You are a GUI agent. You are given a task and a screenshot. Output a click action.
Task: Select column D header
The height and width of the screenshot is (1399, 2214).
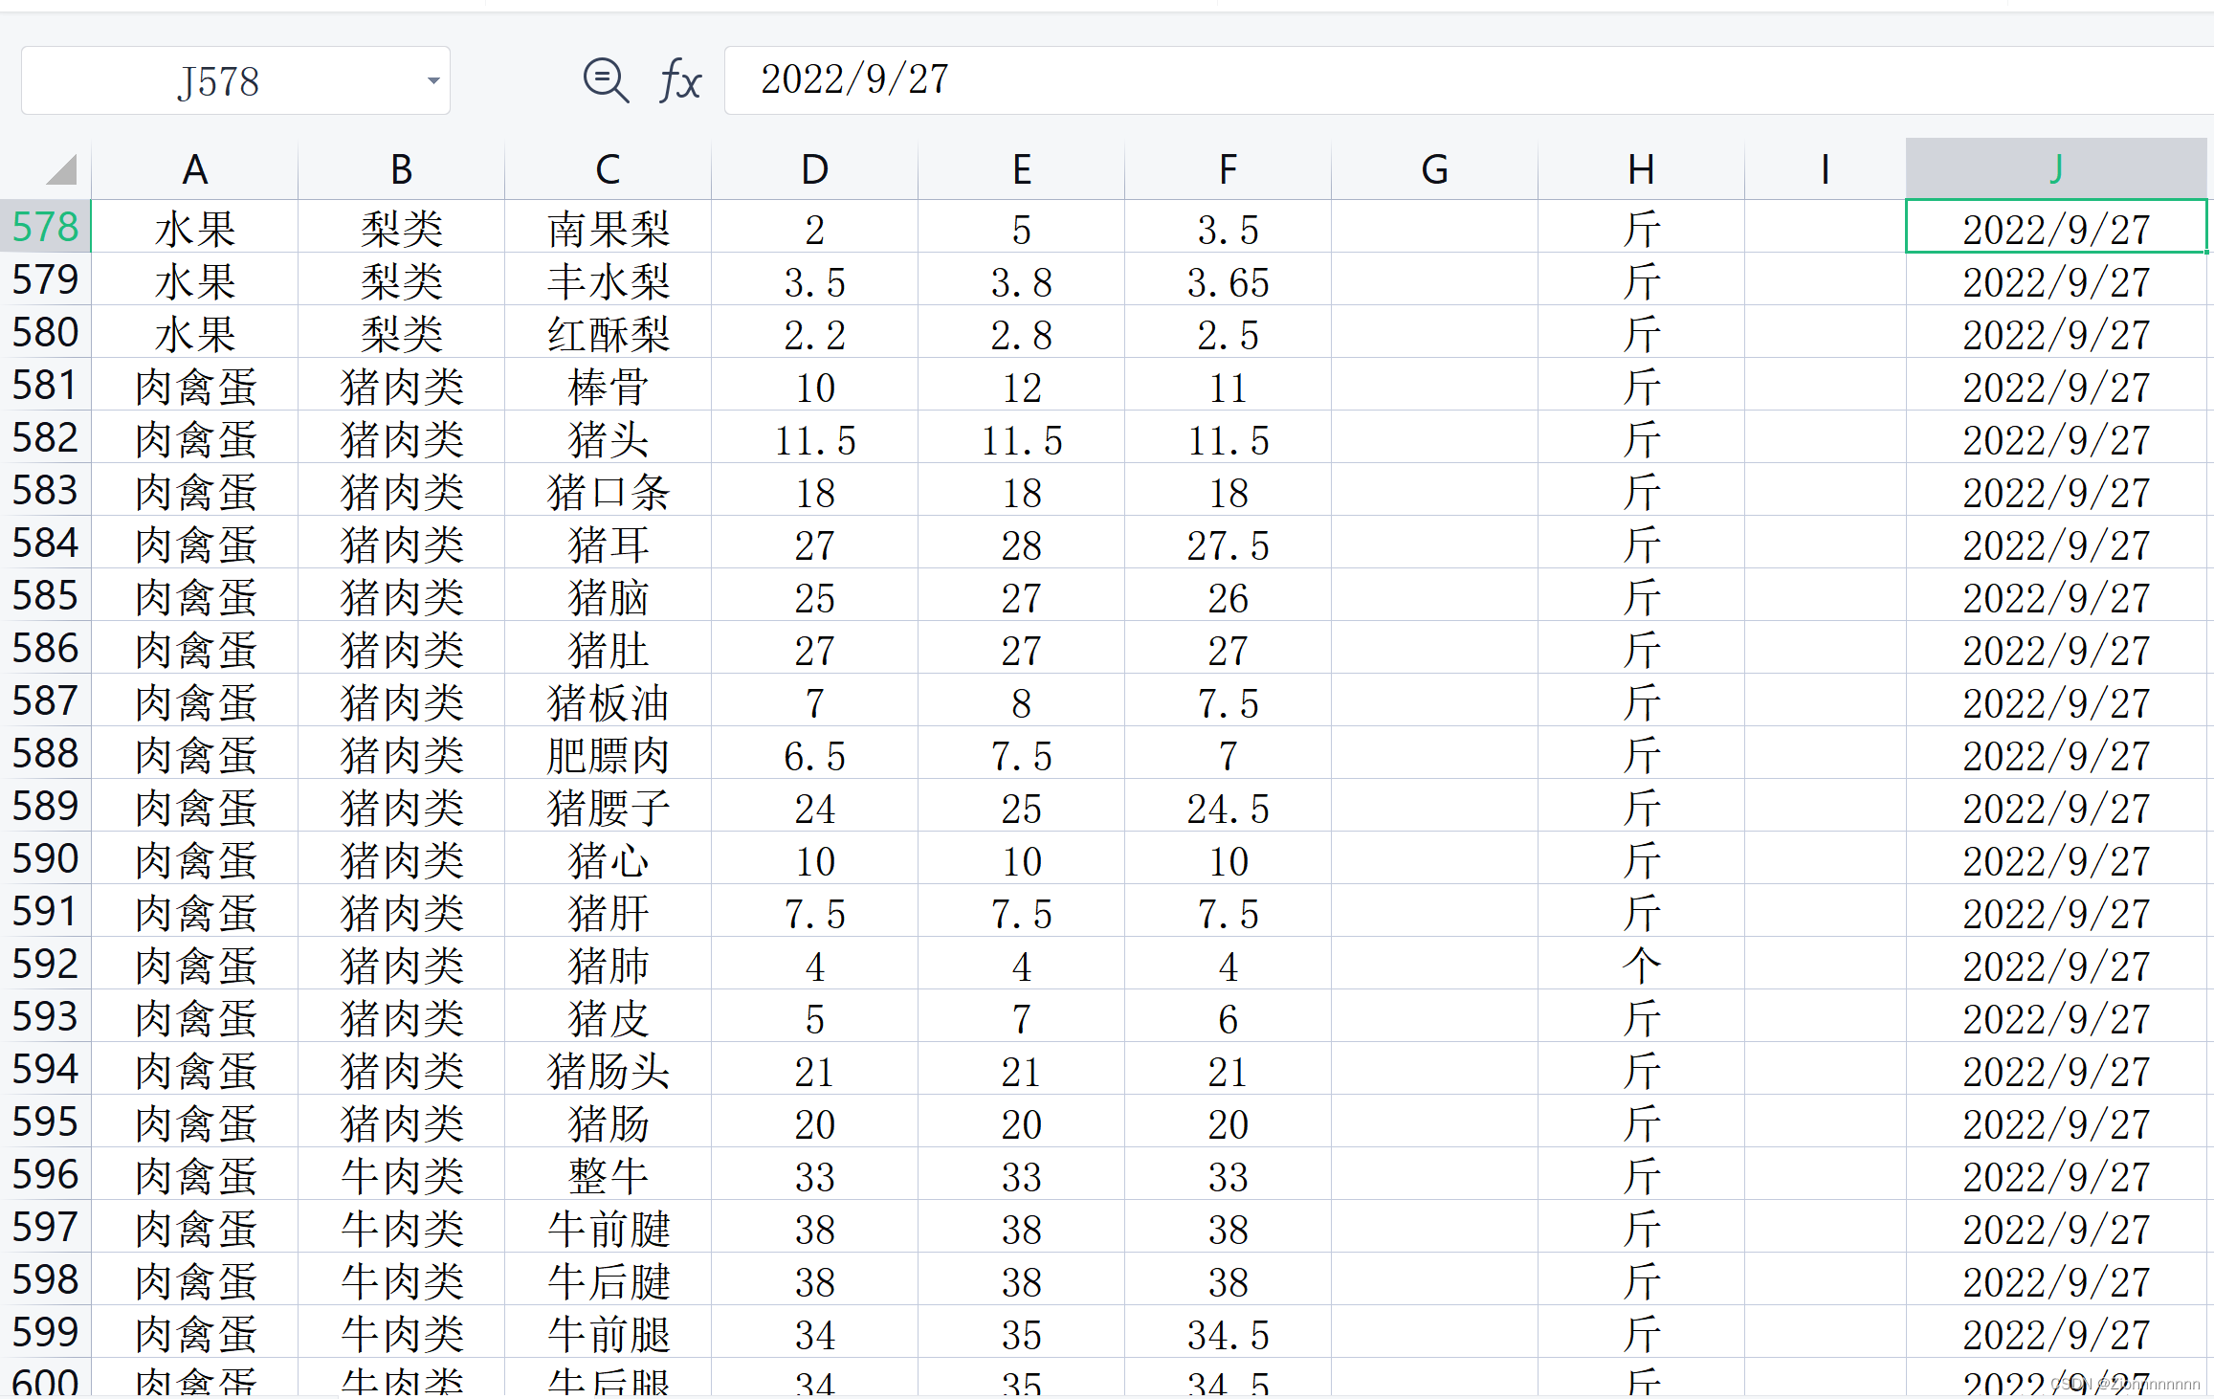pyautogui.click(x=813, y=169)
